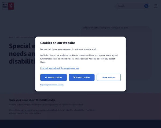Image resolution: width=161 pixels, height=128 pixels.
Task: Open 'Find out more about the cookies we use'
Action: click(60, 68)
